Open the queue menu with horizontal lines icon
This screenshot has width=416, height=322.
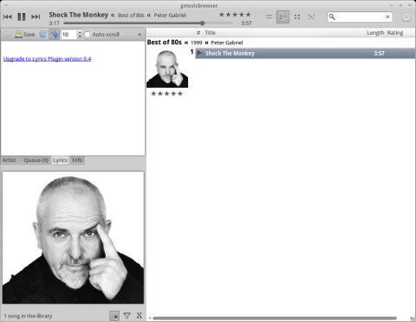pos(269,16)
